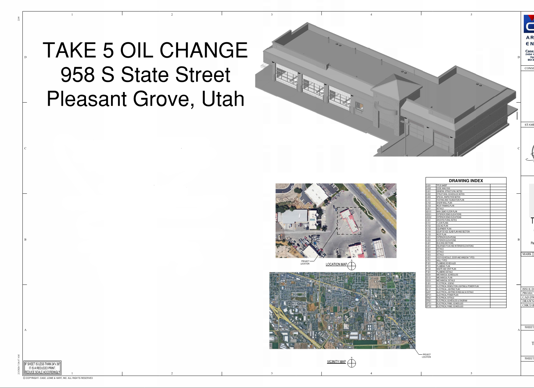The image size is (534, 388).
Task: Select index row 'ROOF PLAN' for A-105
Action: point(466,235)
